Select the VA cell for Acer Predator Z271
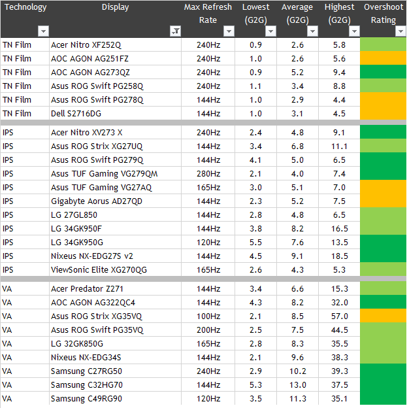Screen dimensions: 407x408 coord(8,289)
